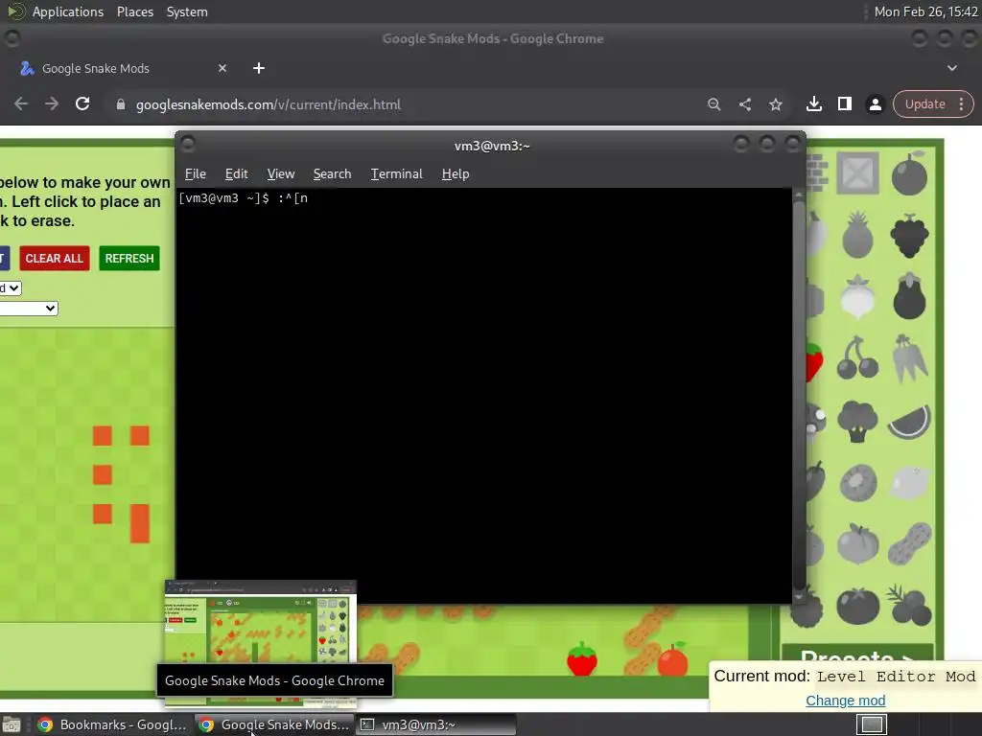Screen dimensions: 982x736
Task: Click the green REFRESH button
Action: click(129, 259)
